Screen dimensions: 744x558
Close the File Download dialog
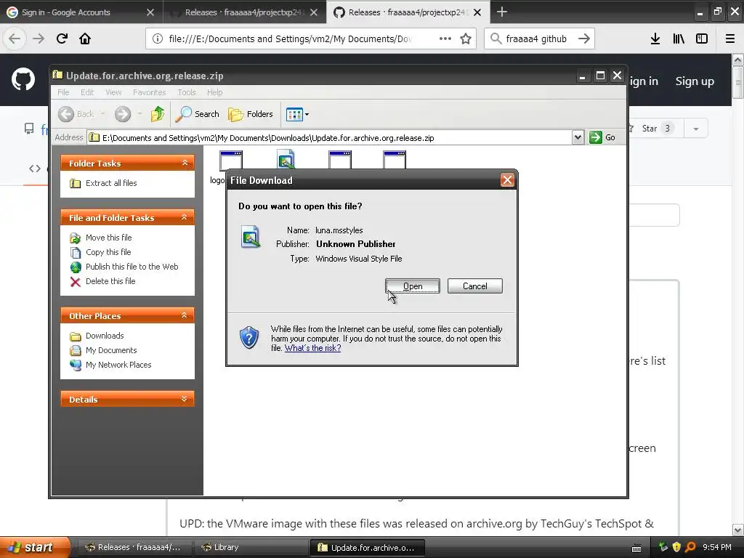click(x=507, y=180)
